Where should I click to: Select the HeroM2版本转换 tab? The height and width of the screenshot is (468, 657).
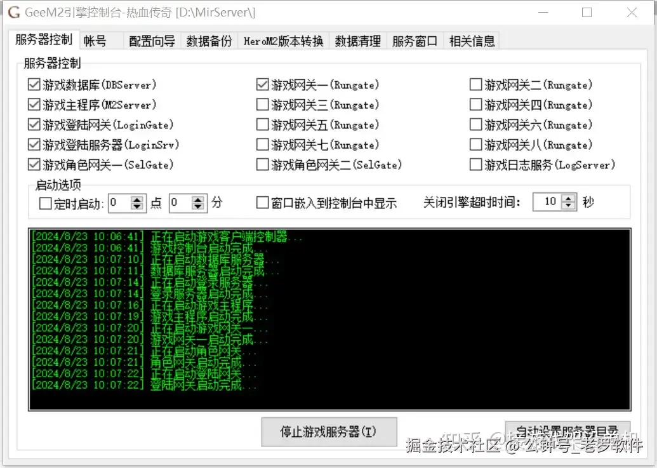[x=283, y=41]
